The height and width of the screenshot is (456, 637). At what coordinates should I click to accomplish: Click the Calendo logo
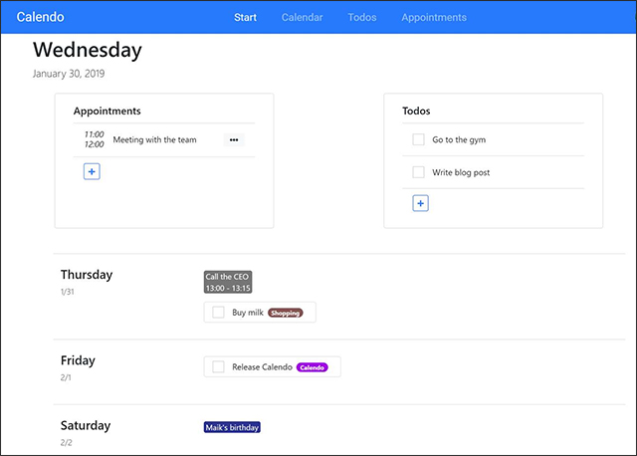(40, 17)
